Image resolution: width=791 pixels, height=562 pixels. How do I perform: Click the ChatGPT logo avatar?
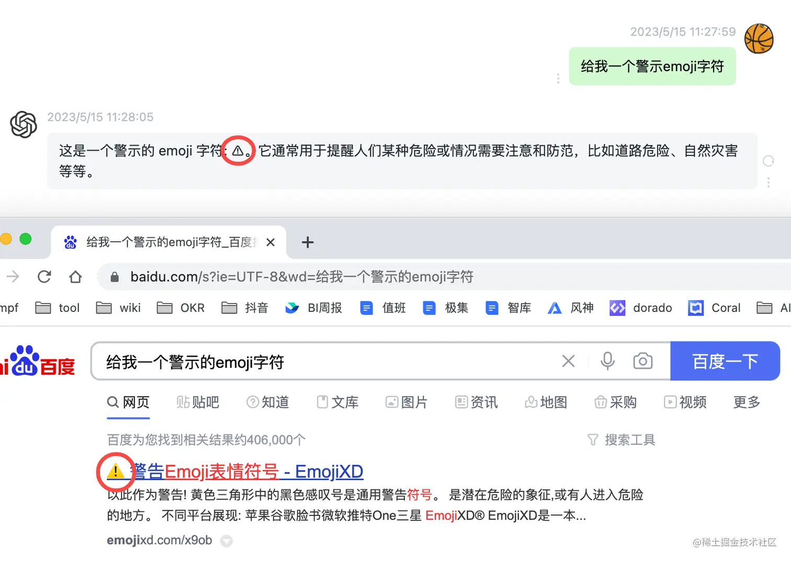(24, 125)
